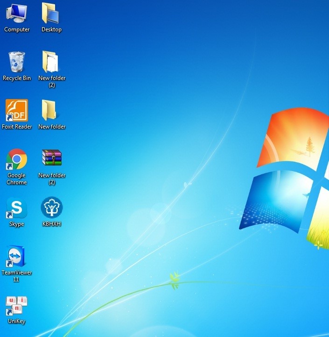This screenshot has height=337, width=329.
Task: Select the KBHXH application icon
Action: pyautogui.click(x=51, y=208)
